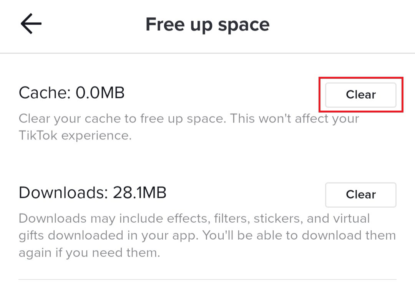Click the phrase "This won't affect your"
415x288 pixels.
click(x=295, y=118)
